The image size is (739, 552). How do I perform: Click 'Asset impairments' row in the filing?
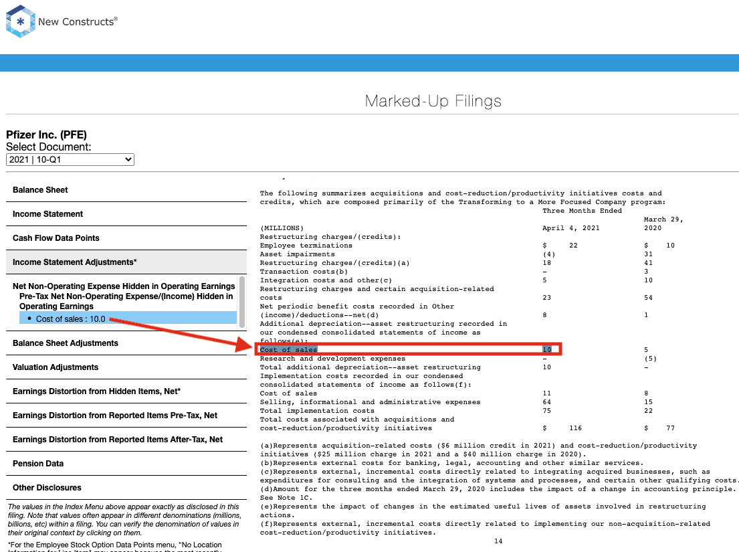point(298,254)
